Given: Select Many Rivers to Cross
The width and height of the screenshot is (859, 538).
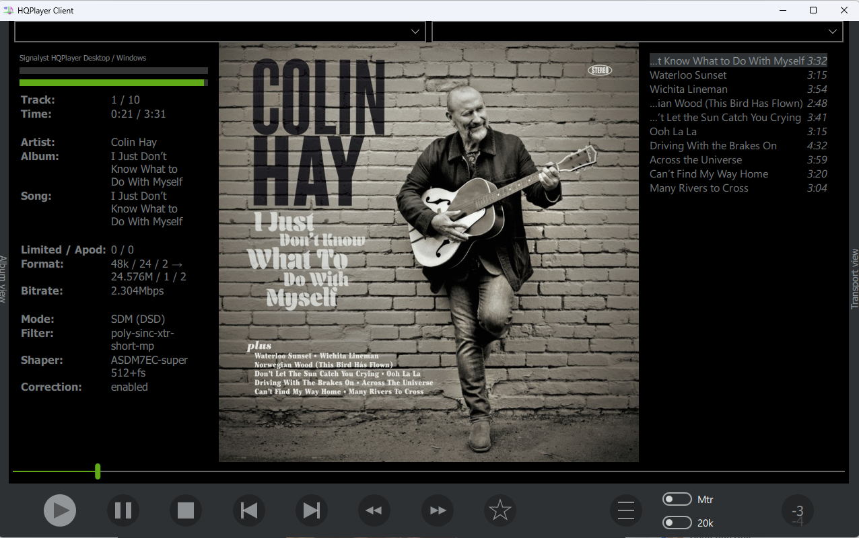Looking at the screenshot, I should [738, 188].
